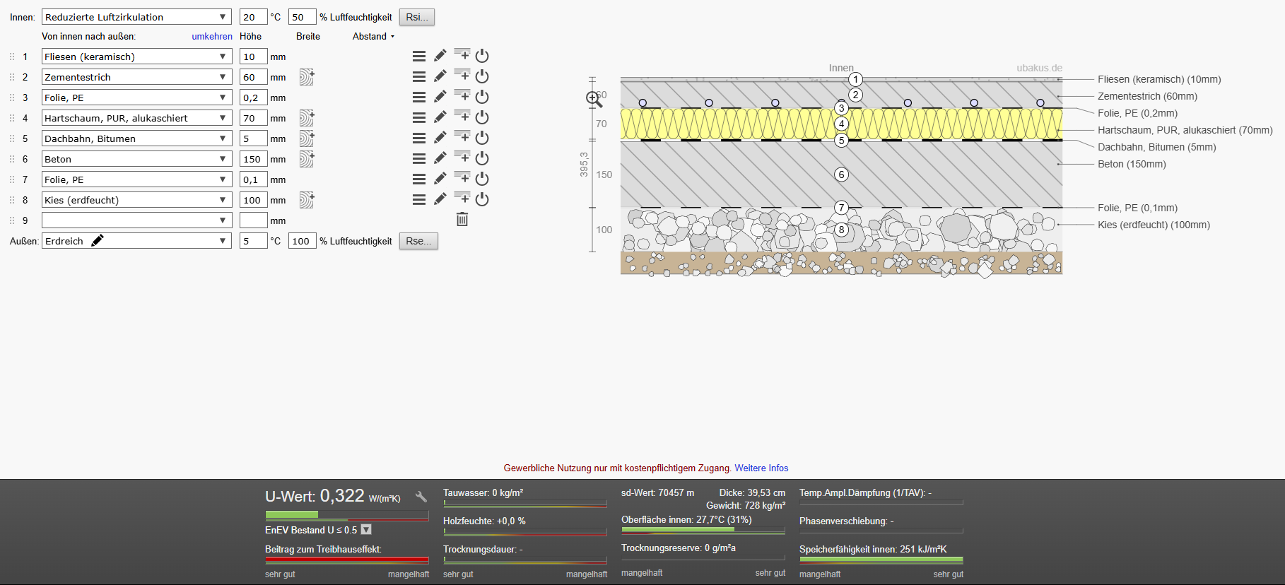The height and width of the screenshot is (585, 1285).
Task: Click the U-Wert rating bar
Action: click(x=346, y=515)
